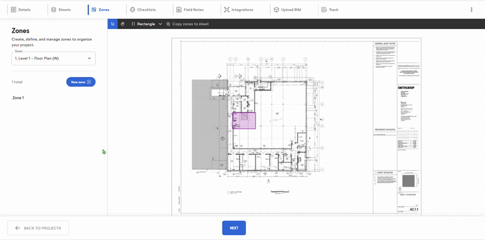485x240 pixels.
Task: Click Copy zones to sheet
Action: pyautogui.click(x=188, y=24)
